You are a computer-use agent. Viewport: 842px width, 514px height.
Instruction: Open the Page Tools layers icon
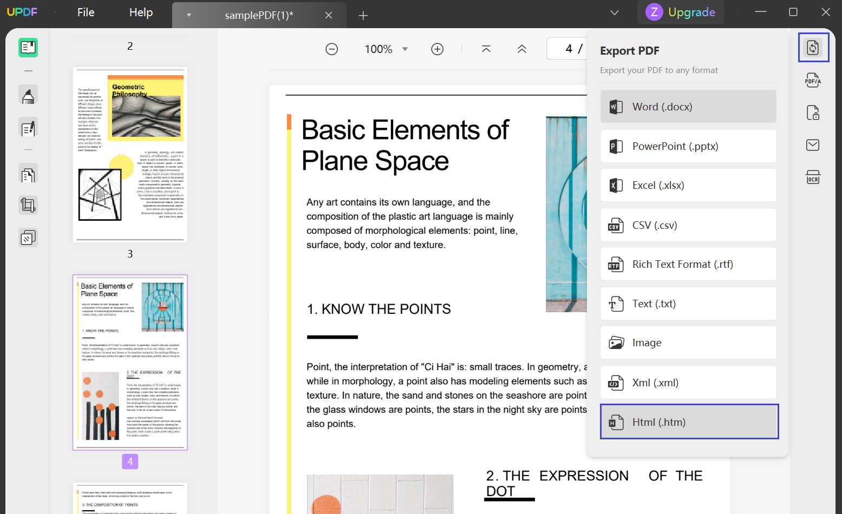pyautogui.click(x=28, y=238)
